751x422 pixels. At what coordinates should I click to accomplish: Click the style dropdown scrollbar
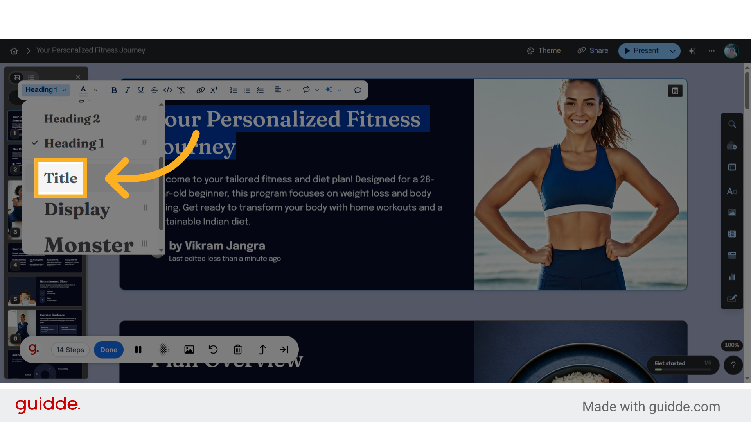click(x=161, y=194)
